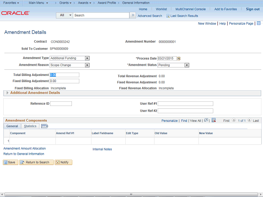Image resolution: width=263 pixels, height=197 pixels.
Task: Open the Amendment Type dropdown
Action: click(x=87, y=58)
